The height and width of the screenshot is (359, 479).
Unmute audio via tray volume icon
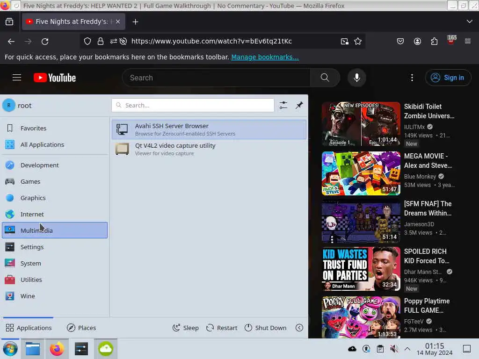(394, 349)
